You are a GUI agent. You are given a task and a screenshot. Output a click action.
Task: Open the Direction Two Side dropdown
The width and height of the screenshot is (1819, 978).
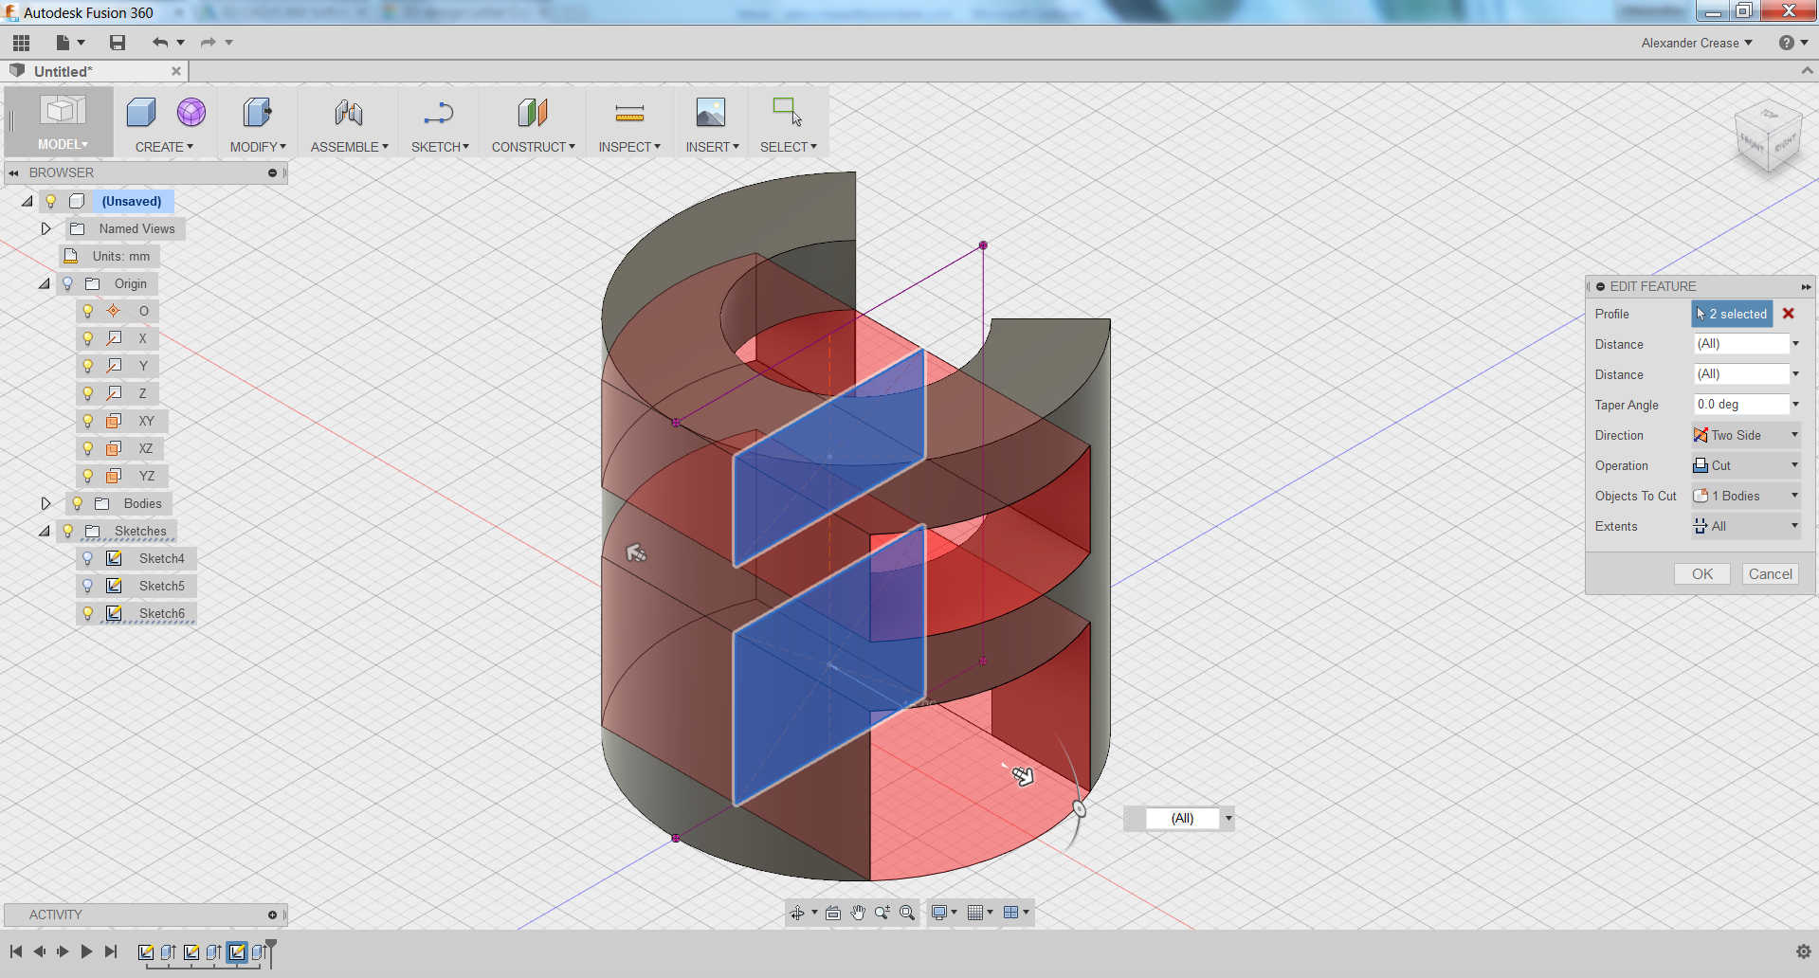(x=1746, y=435)
